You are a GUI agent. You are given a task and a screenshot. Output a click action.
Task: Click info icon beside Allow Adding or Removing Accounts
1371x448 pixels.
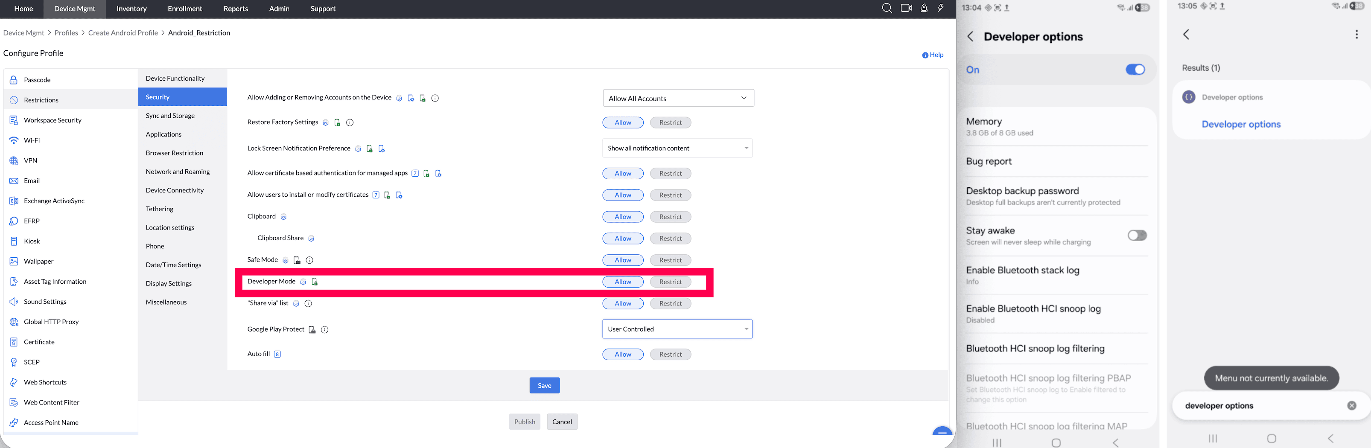pos(435,99)
